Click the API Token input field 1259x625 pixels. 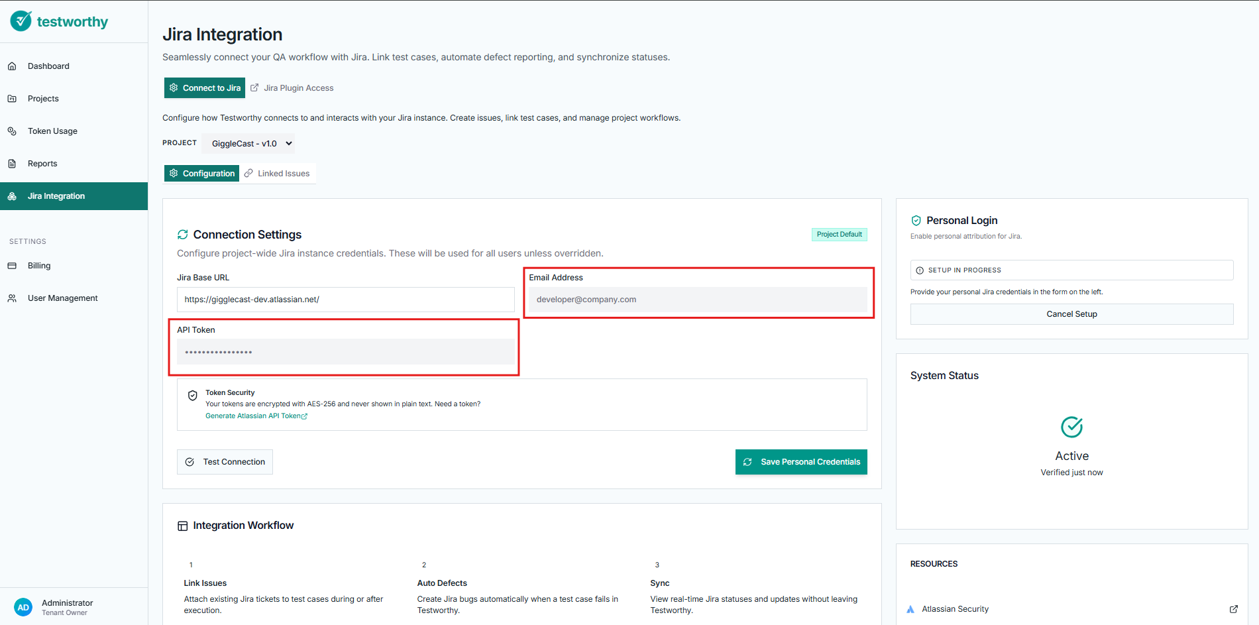[x=346, y=352]
